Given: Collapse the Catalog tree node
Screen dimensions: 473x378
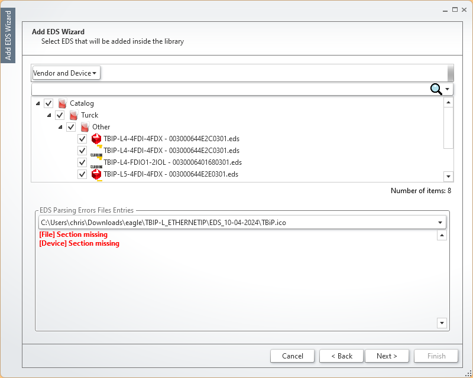Looking at the screenshot, I should point(38,103).
